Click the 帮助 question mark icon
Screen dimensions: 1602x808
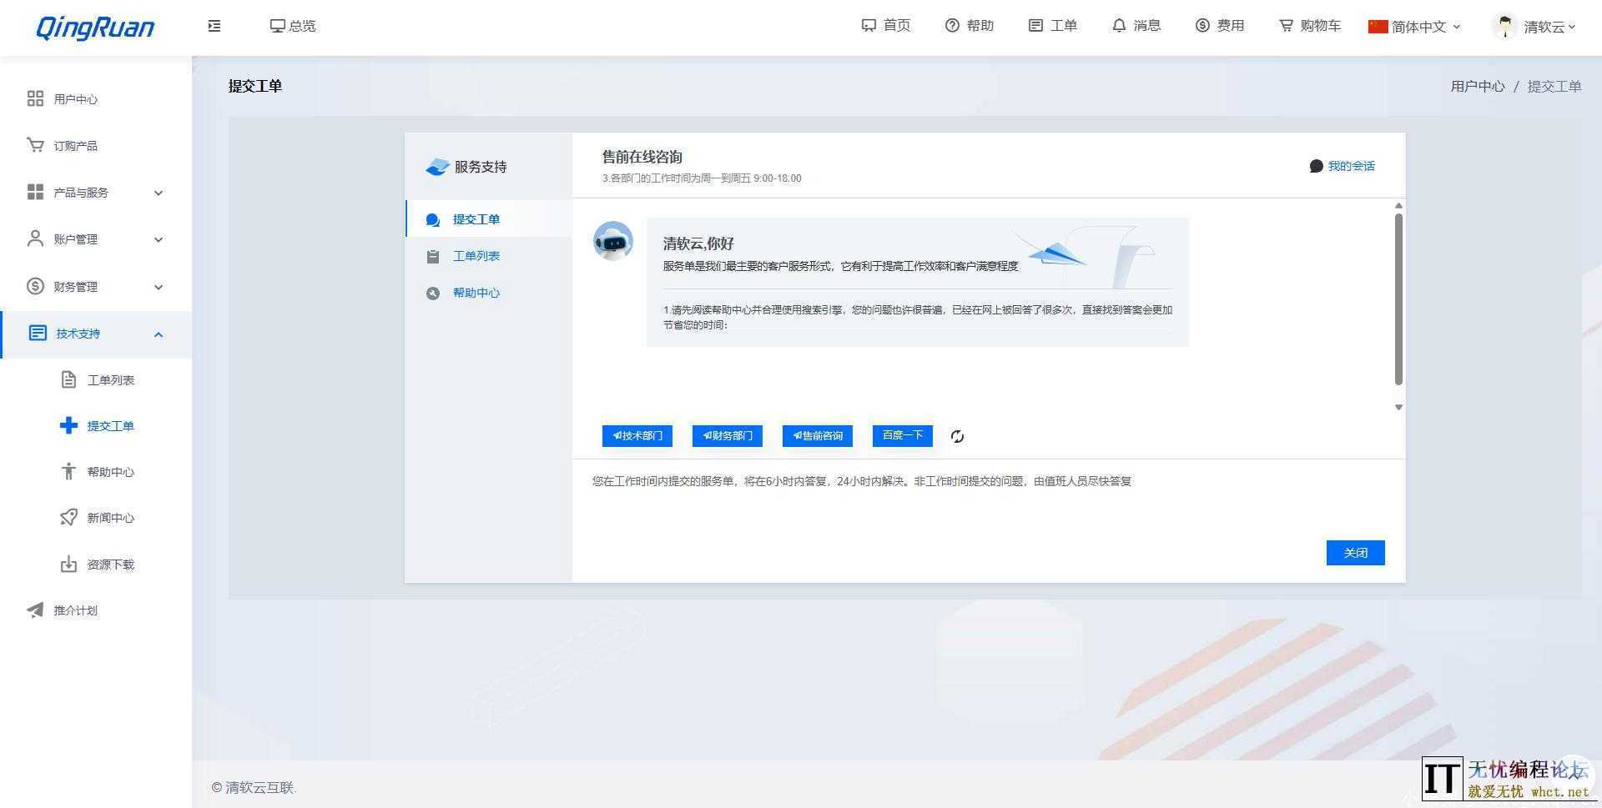[x=952, y=26]
